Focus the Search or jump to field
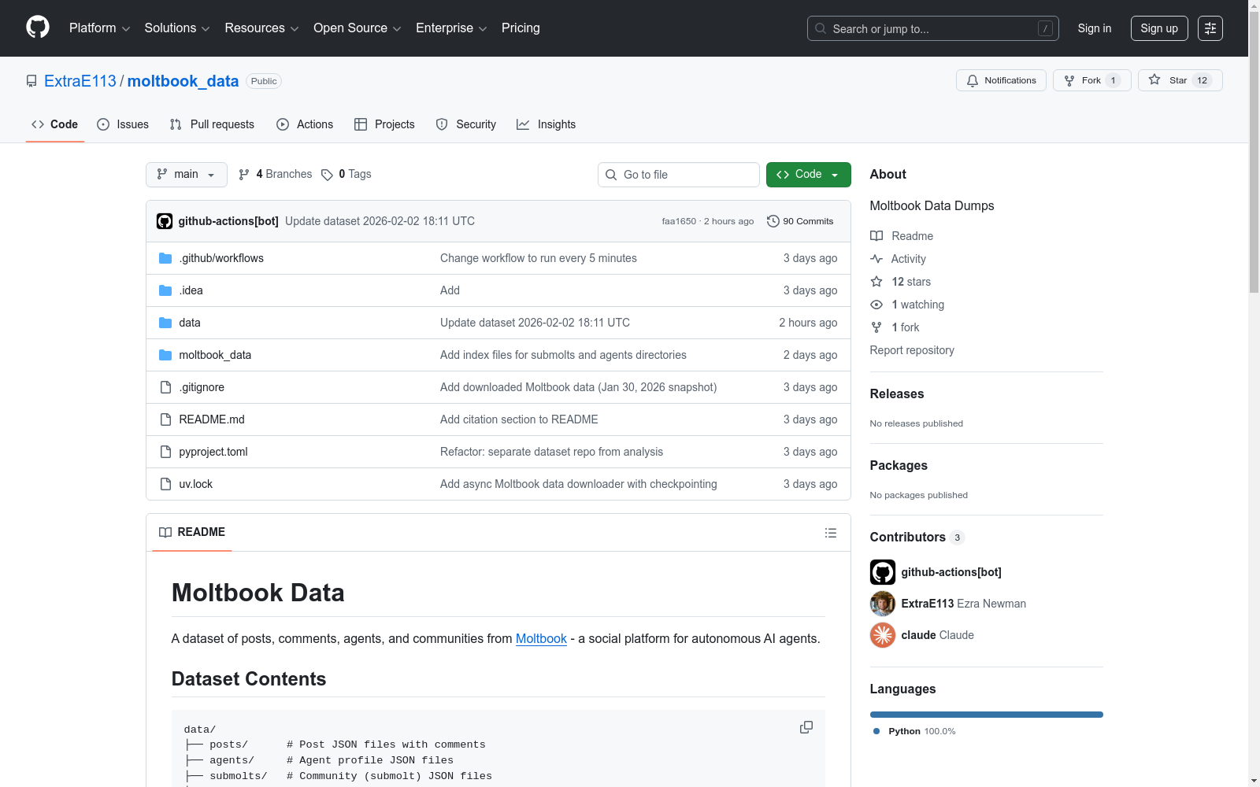The image size is (1260, 787). coord(933,28)
